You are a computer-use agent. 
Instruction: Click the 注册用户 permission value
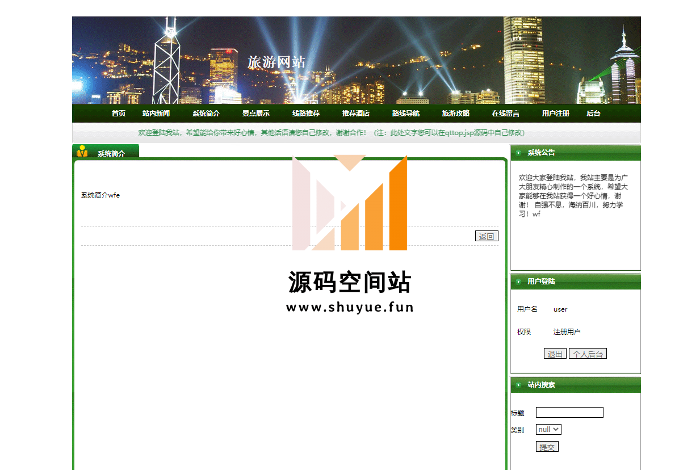point(567,332)
